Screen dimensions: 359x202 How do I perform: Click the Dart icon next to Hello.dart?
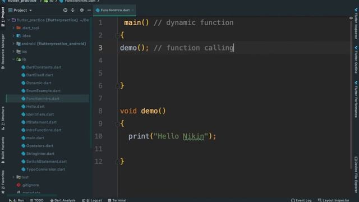click(23, 107)
